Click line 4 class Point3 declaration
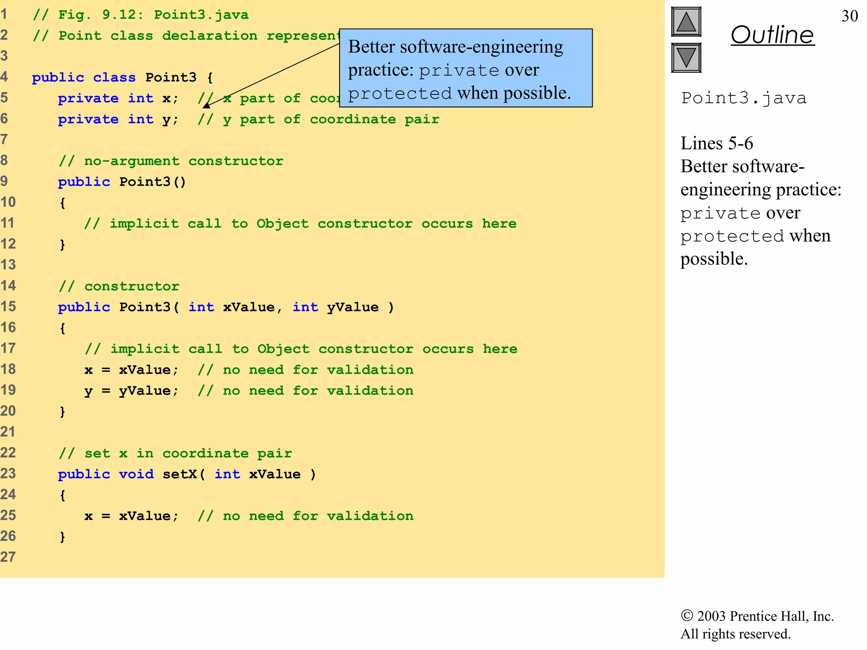The width and height of the screenshot is (867, 650). (x=122, y=77)
